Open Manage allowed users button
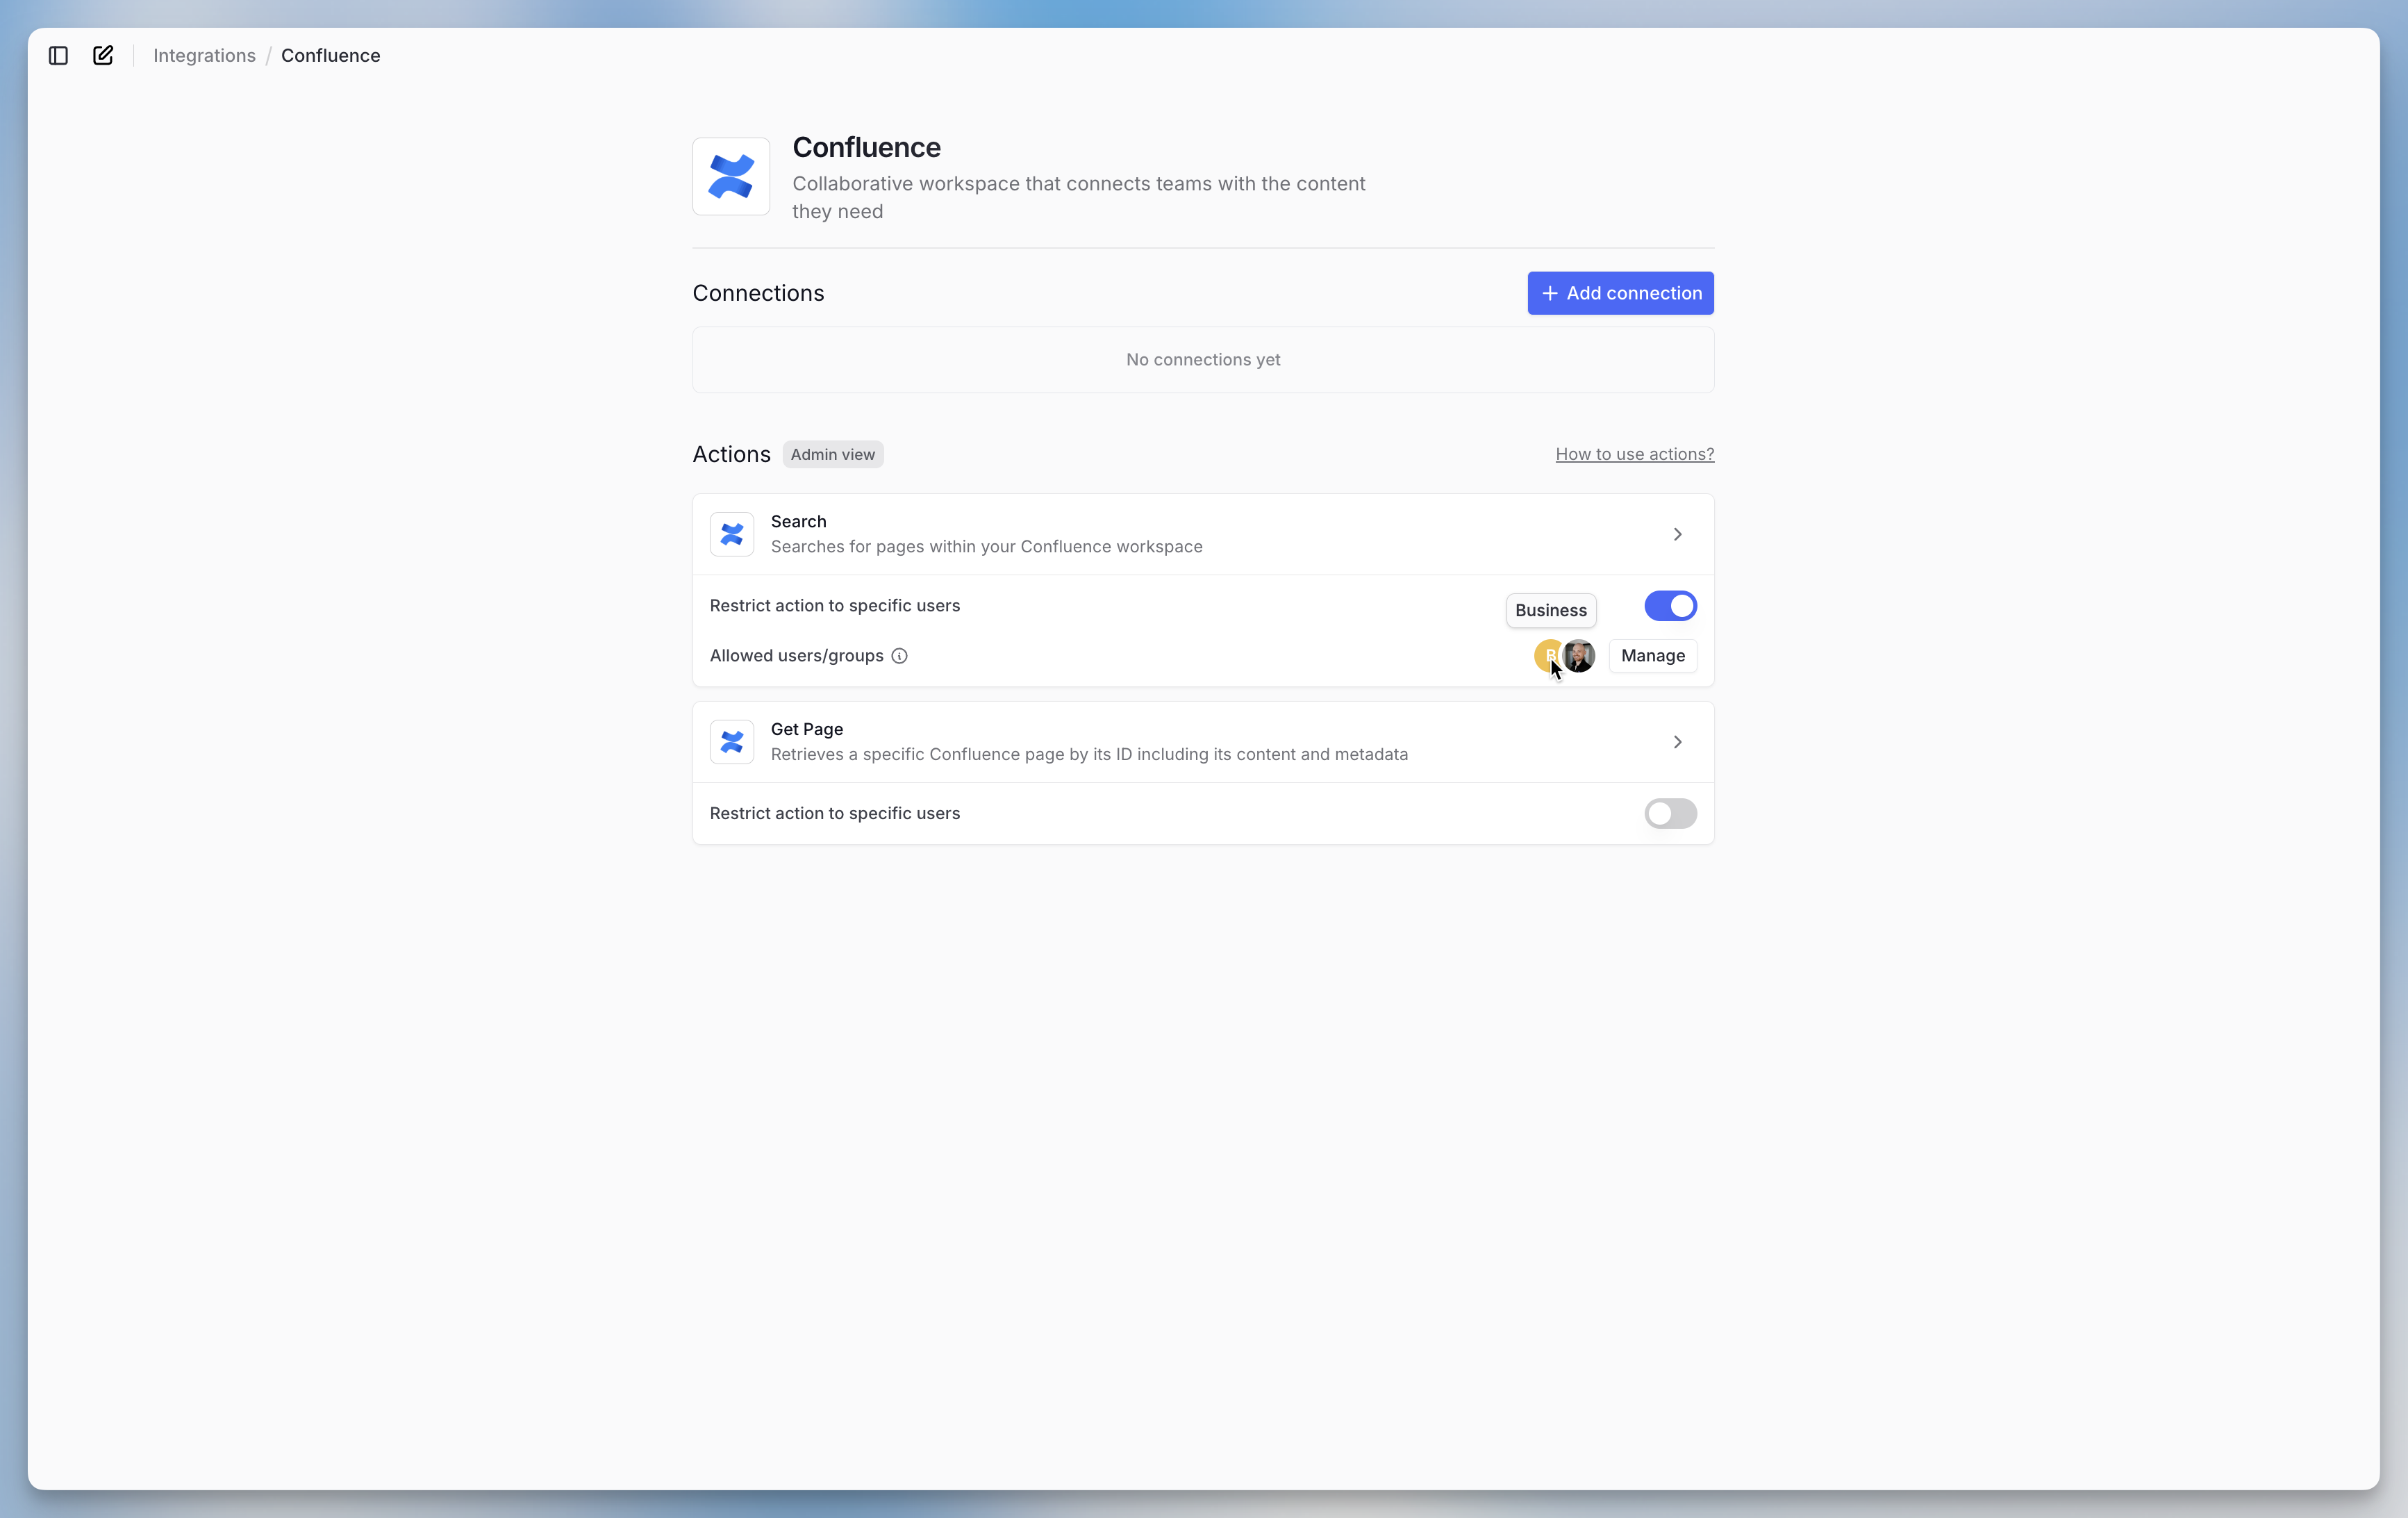The image size is (2408, 1518). point(1652,656)
